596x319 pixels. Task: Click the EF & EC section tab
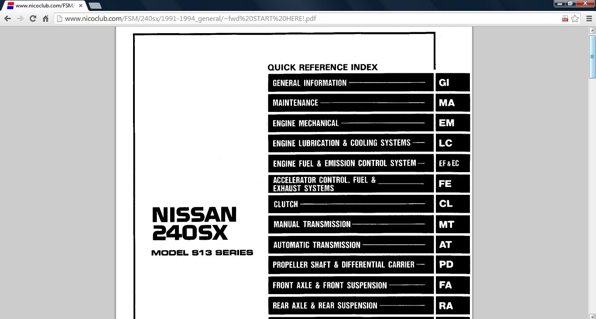pos(452,163)
